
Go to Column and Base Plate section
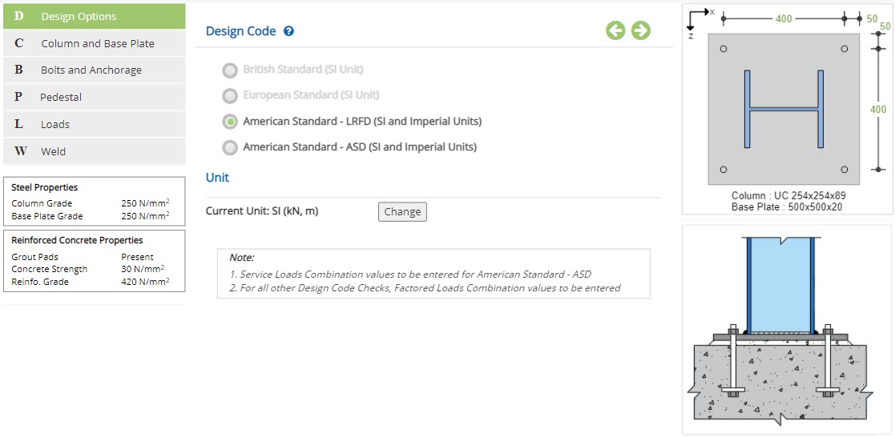[x=95, y=43]
